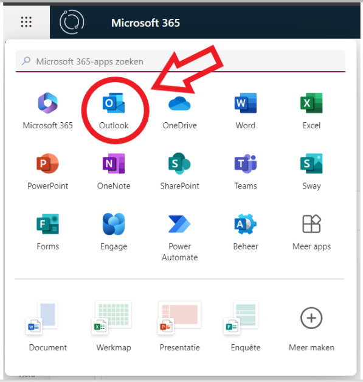Click the organization logo in the header
Screen dimensions: 363x382
click(x=72, y=22)
